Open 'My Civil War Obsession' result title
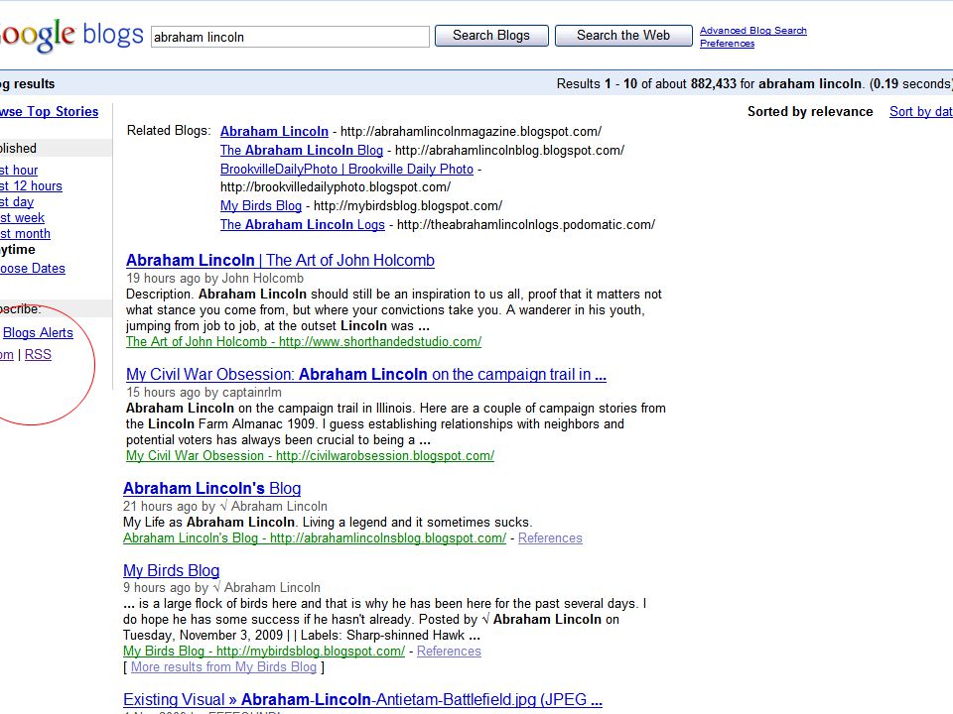The height and width of the screenshot is (714, 953). [366, 375]
